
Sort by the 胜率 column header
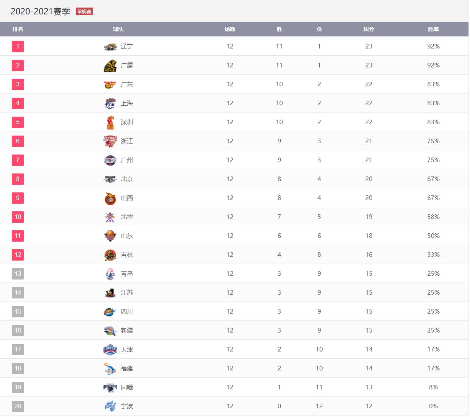[x=433, y=29]
